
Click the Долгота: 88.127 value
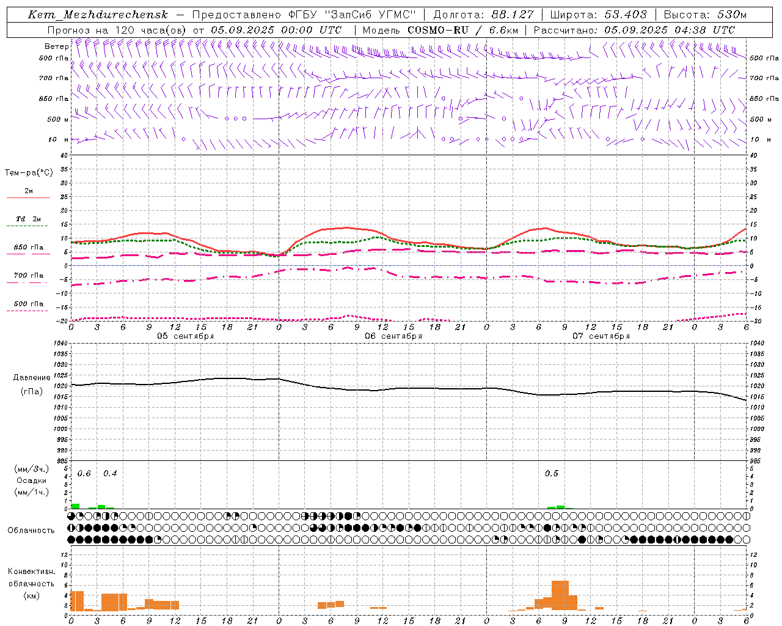click(x=483, y=15)
